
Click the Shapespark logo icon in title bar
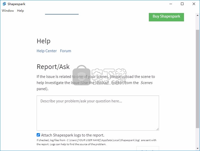4,4
